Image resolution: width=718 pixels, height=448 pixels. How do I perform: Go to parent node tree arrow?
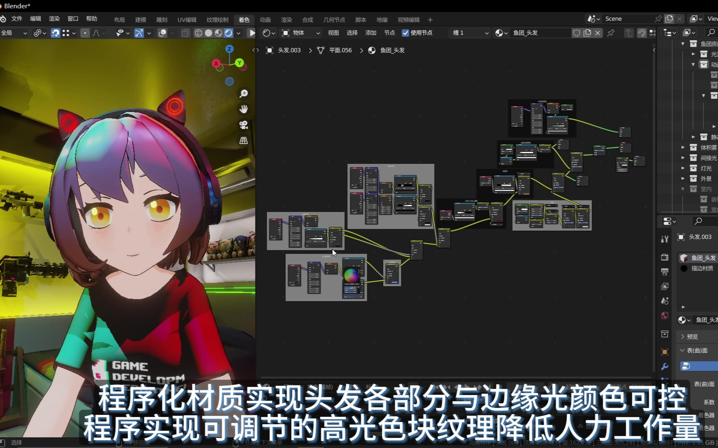(x=629, y=33)
